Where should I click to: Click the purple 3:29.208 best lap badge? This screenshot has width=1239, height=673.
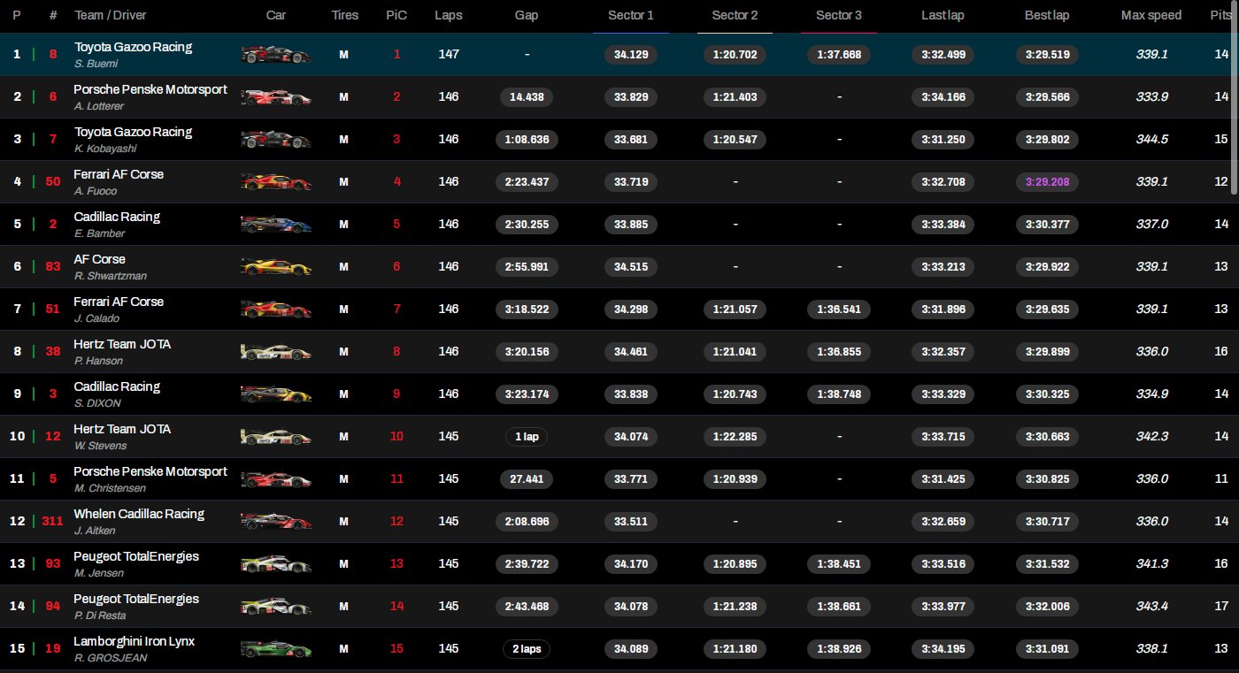1047,182
